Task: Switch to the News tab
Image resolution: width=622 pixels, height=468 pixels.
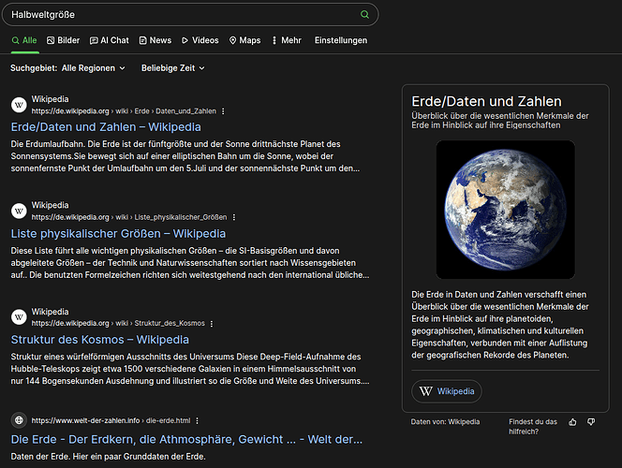Action: pos(155,40)
